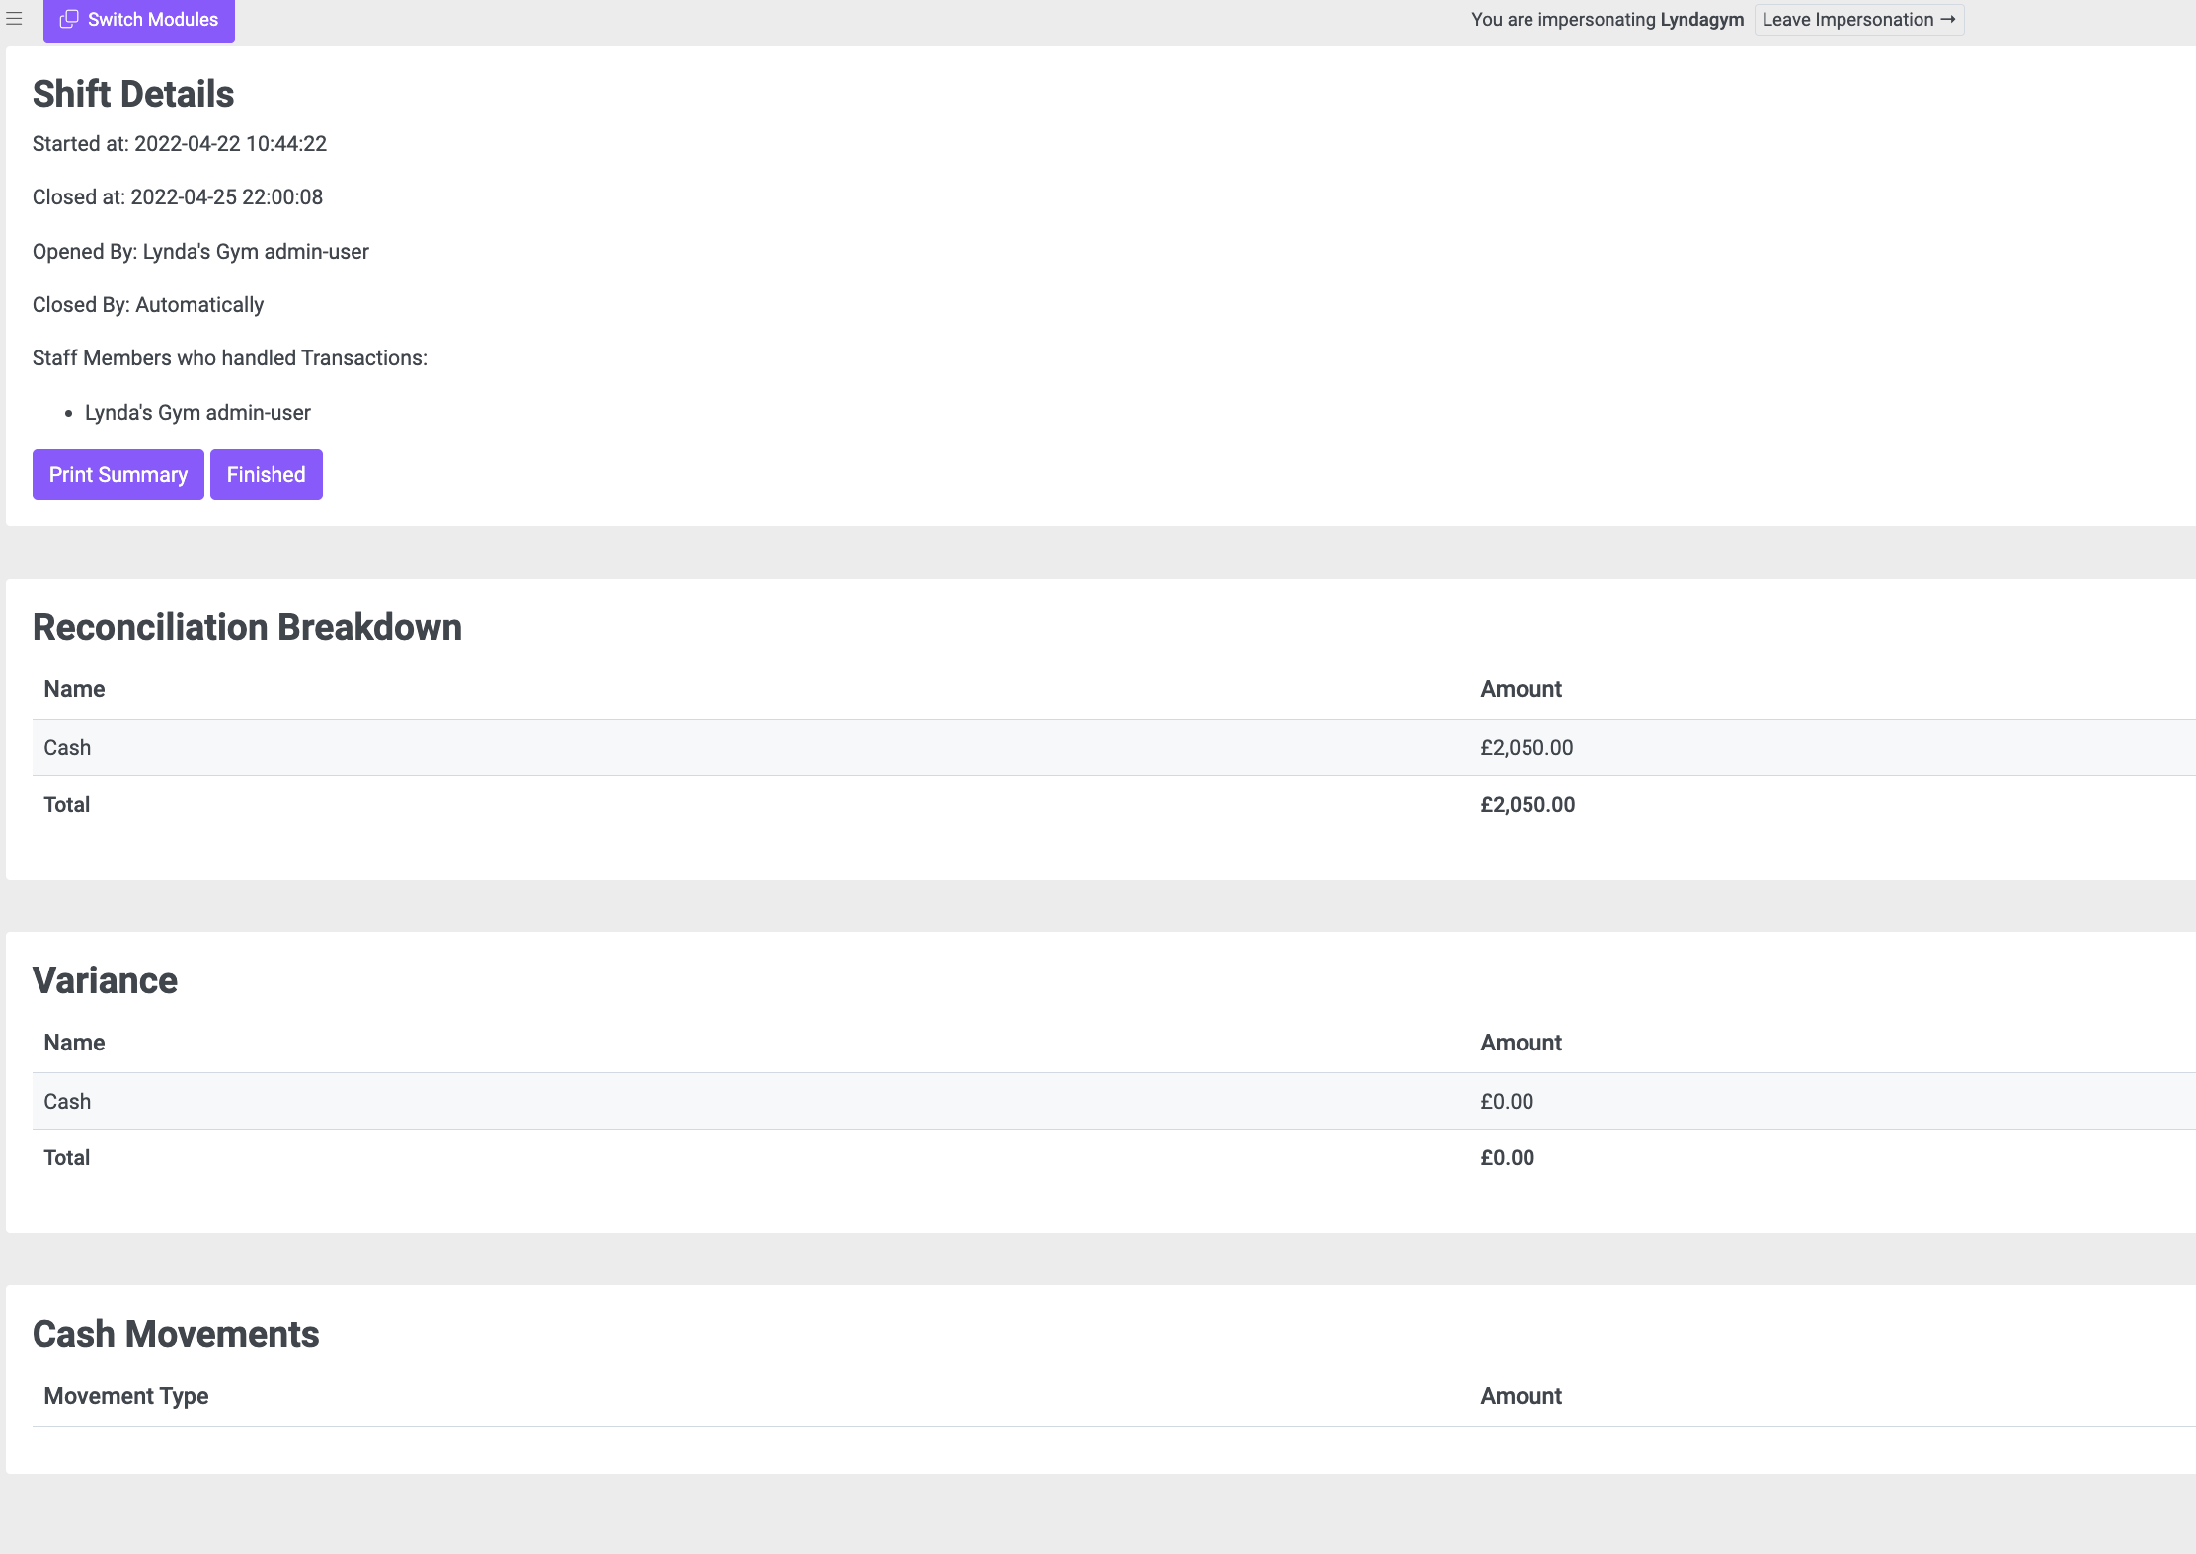This screenshot has height=1554, width=2196.
Task: Click the Name column header in Reconciliation Breakdown
Action: point(74,689)
